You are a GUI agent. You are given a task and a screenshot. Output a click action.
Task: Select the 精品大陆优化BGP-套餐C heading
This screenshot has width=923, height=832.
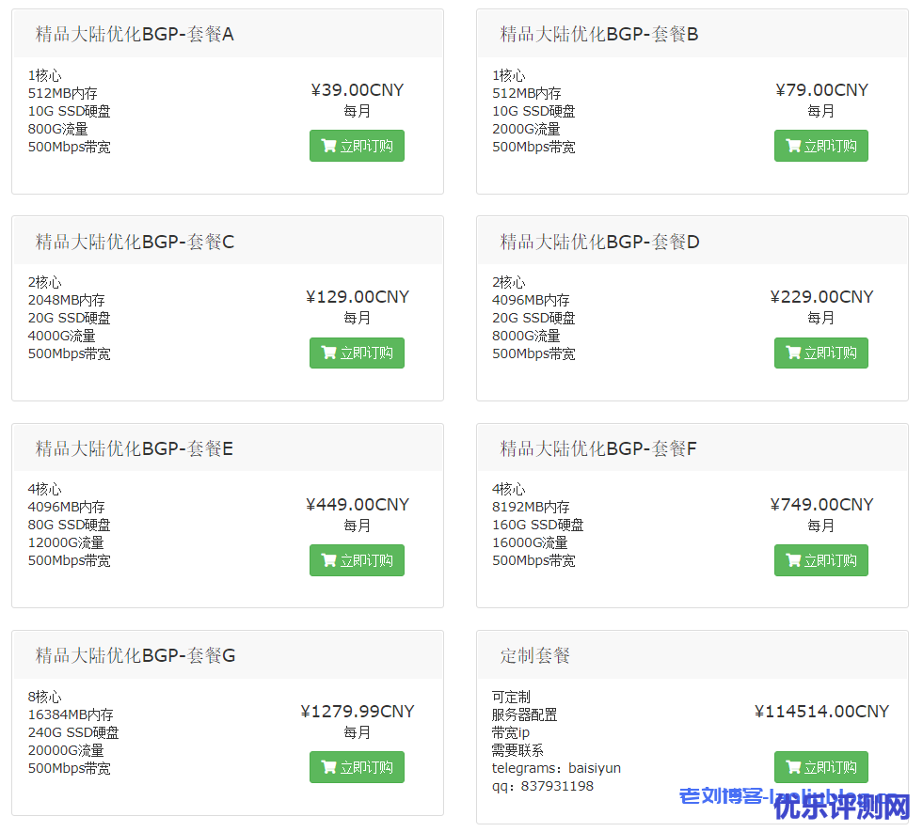135,242
